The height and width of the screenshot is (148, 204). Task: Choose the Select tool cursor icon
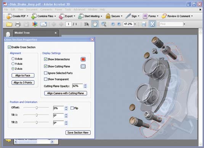(87, 24)
